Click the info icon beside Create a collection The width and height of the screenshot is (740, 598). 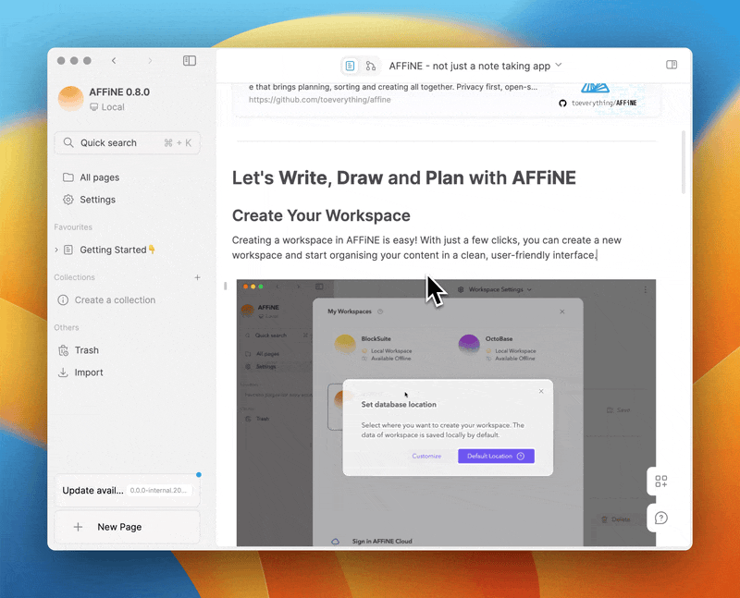63,300
